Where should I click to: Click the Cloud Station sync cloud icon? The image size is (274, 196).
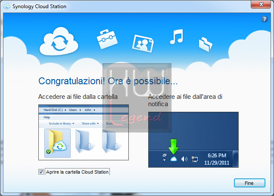(x=59, y=42)
